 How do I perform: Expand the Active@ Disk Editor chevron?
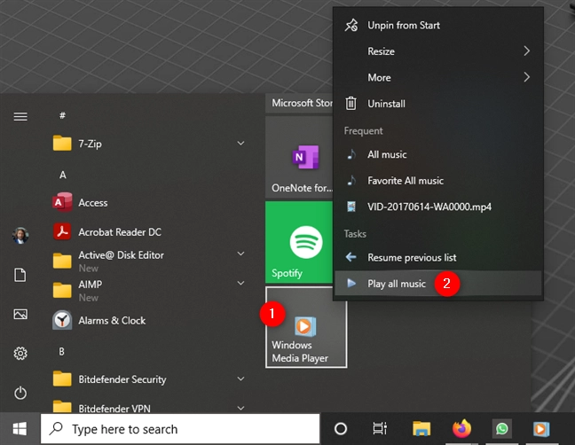[x=241, y=254]
